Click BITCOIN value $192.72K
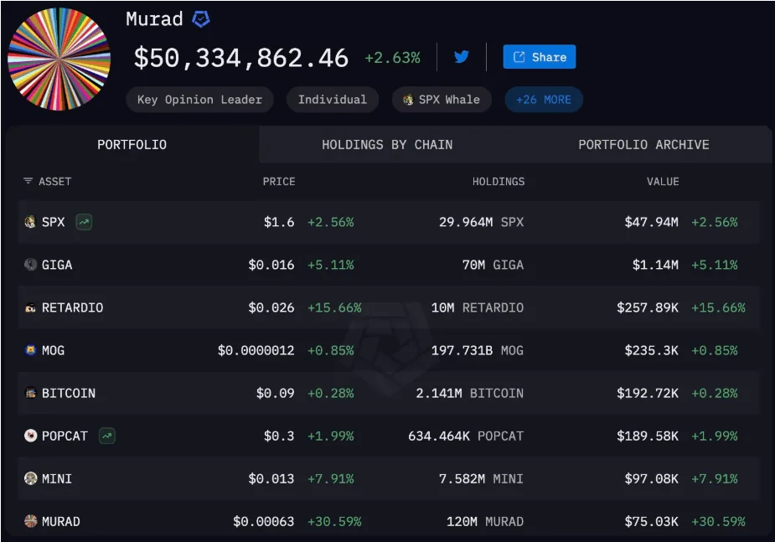The height and width of the screenshot is (542, 775). pos(648,393)
